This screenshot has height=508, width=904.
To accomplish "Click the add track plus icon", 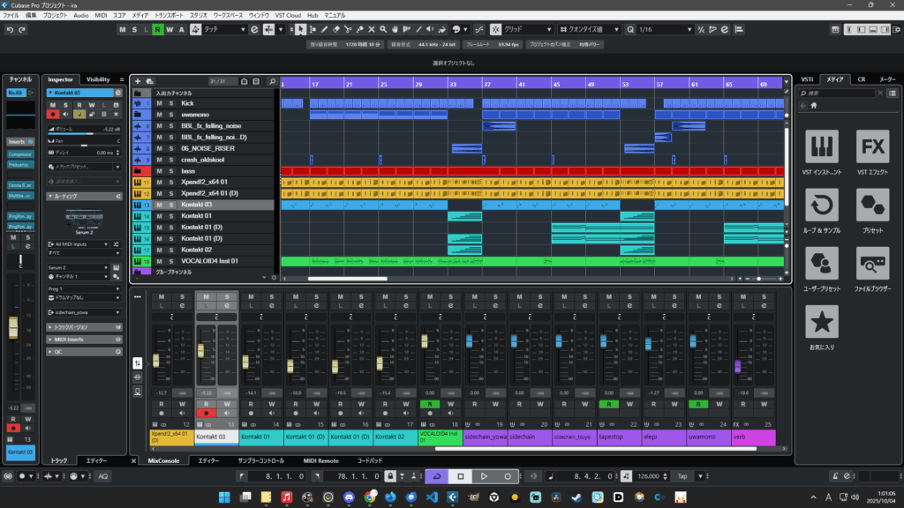I will click(x=138, y=81).
